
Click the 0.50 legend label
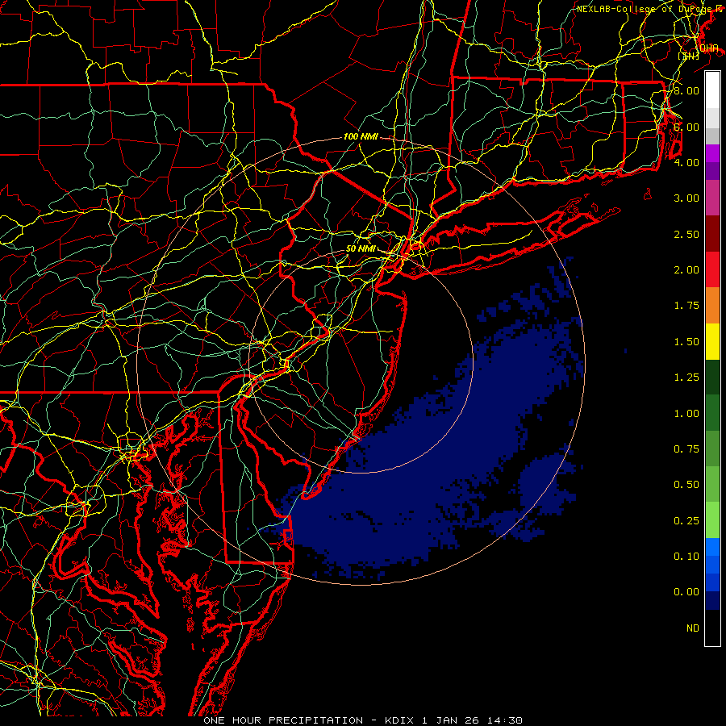click(686, 485)
